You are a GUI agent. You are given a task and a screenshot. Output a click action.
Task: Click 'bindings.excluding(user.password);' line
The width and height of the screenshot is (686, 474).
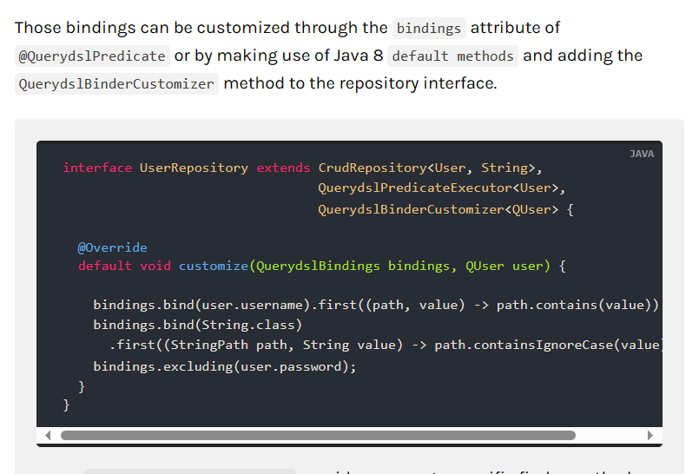(225, 366)
